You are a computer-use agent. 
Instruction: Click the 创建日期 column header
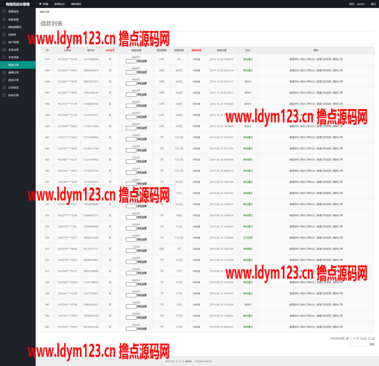click(221, 50)
